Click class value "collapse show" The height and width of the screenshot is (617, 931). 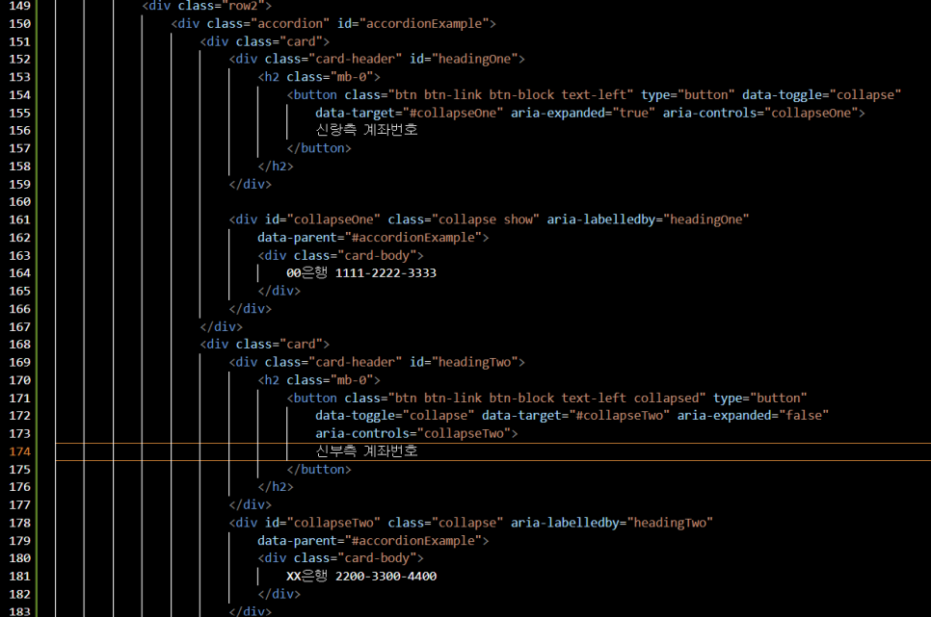[x=486, y=219]
